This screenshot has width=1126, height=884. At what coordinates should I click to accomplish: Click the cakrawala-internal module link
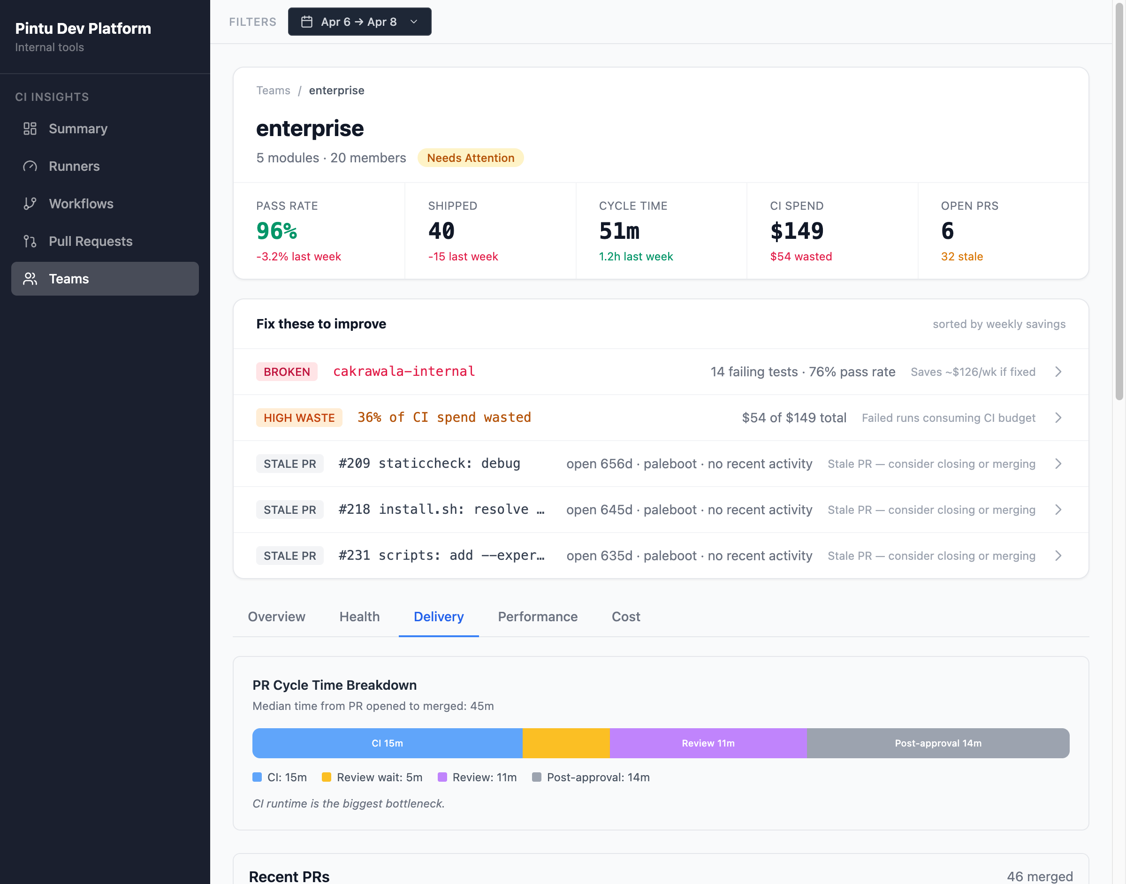pyautogui.click(x=403, y=372)
